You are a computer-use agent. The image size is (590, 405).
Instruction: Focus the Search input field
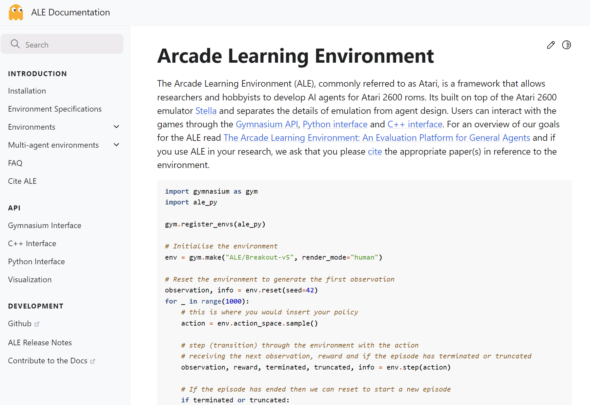62,44
